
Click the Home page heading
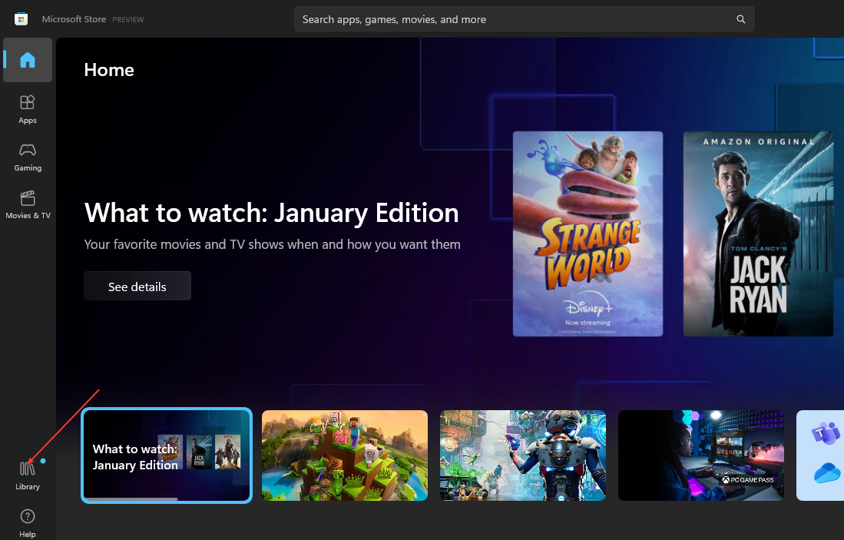coord(109,70)
